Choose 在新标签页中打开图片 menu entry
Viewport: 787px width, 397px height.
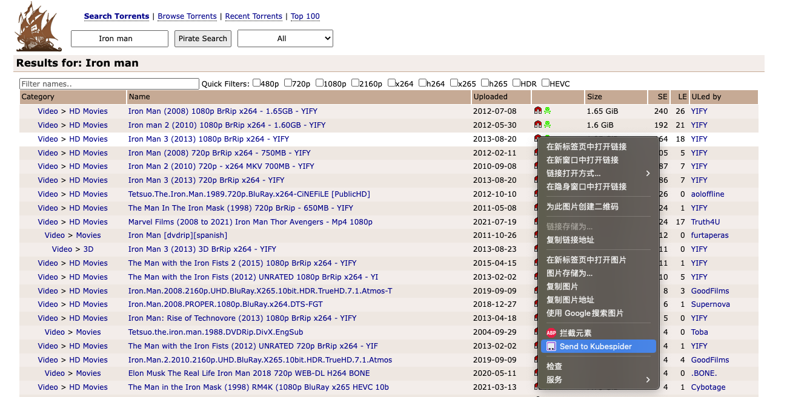click(x=597, y=260)
